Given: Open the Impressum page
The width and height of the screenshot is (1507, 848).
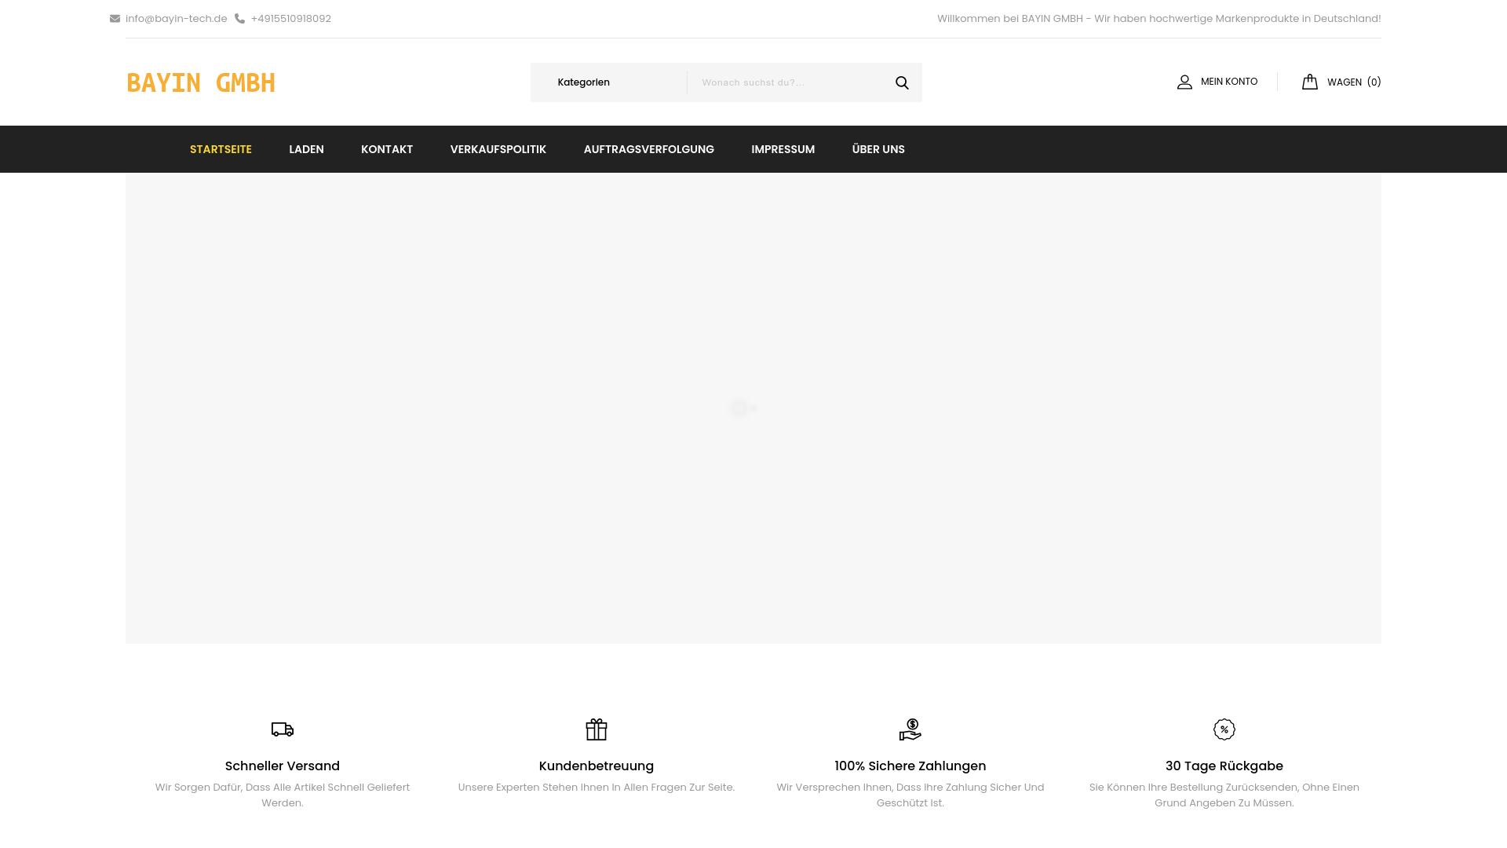Looking at the screenshot, I should click(x=783, y=149).
